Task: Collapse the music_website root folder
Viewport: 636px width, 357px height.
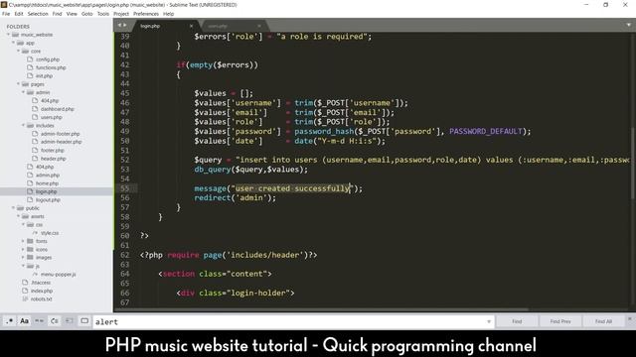Action: pyautogui.click(x=8, y=35)
